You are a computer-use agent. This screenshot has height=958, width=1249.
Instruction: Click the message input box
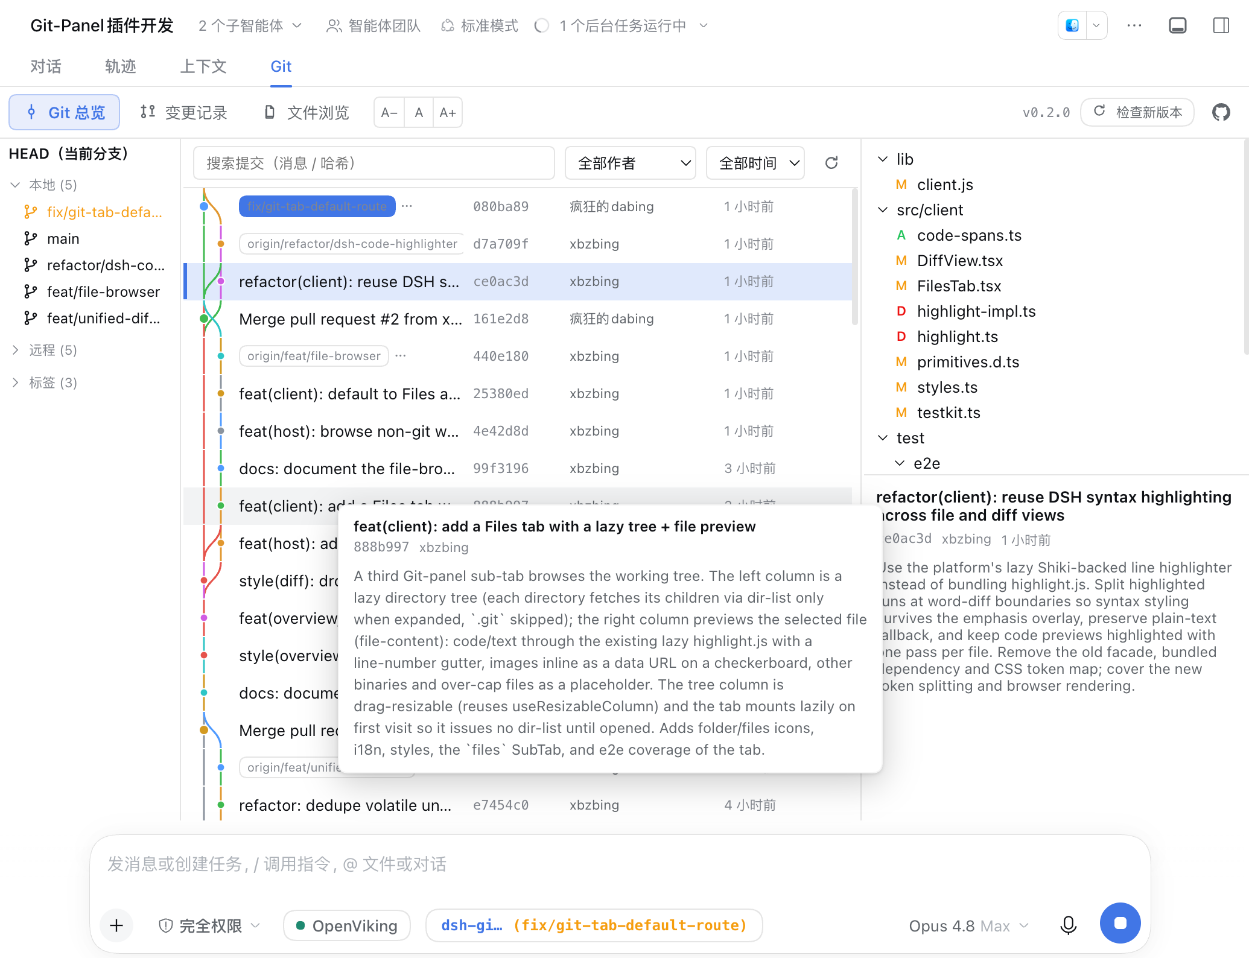[620, 864]
